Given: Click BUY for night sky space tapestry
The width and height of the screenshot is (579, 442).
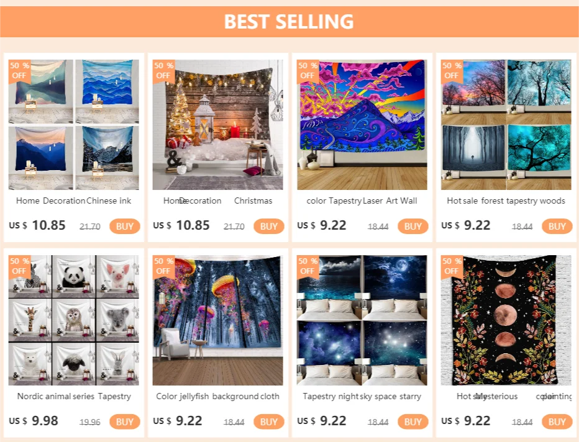Looking at the screenshot, I should (413, 422).
